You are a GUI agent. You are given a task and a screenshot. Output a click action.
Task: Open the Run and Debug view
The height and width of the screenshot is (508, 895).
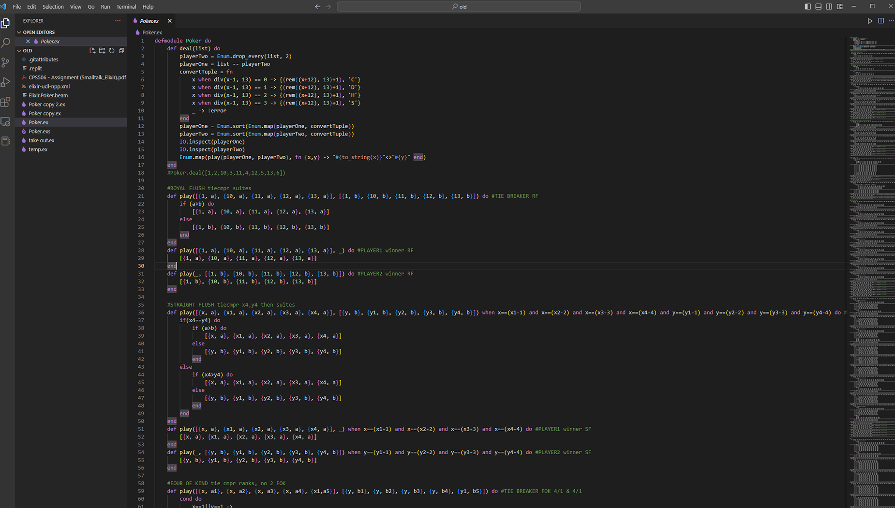pyautogui.click(x=6, y=82)
